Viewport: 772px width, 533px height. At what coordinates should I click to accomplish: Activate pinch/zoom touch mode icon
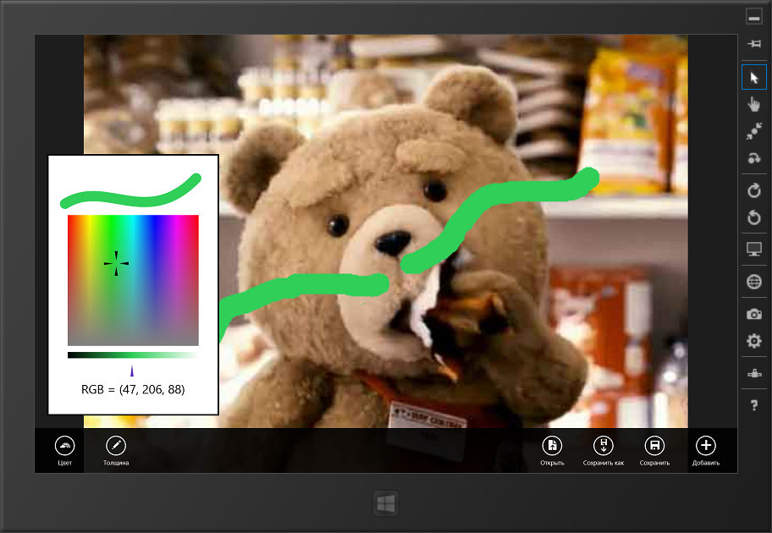pyautogui.click(x=753, y=131)
